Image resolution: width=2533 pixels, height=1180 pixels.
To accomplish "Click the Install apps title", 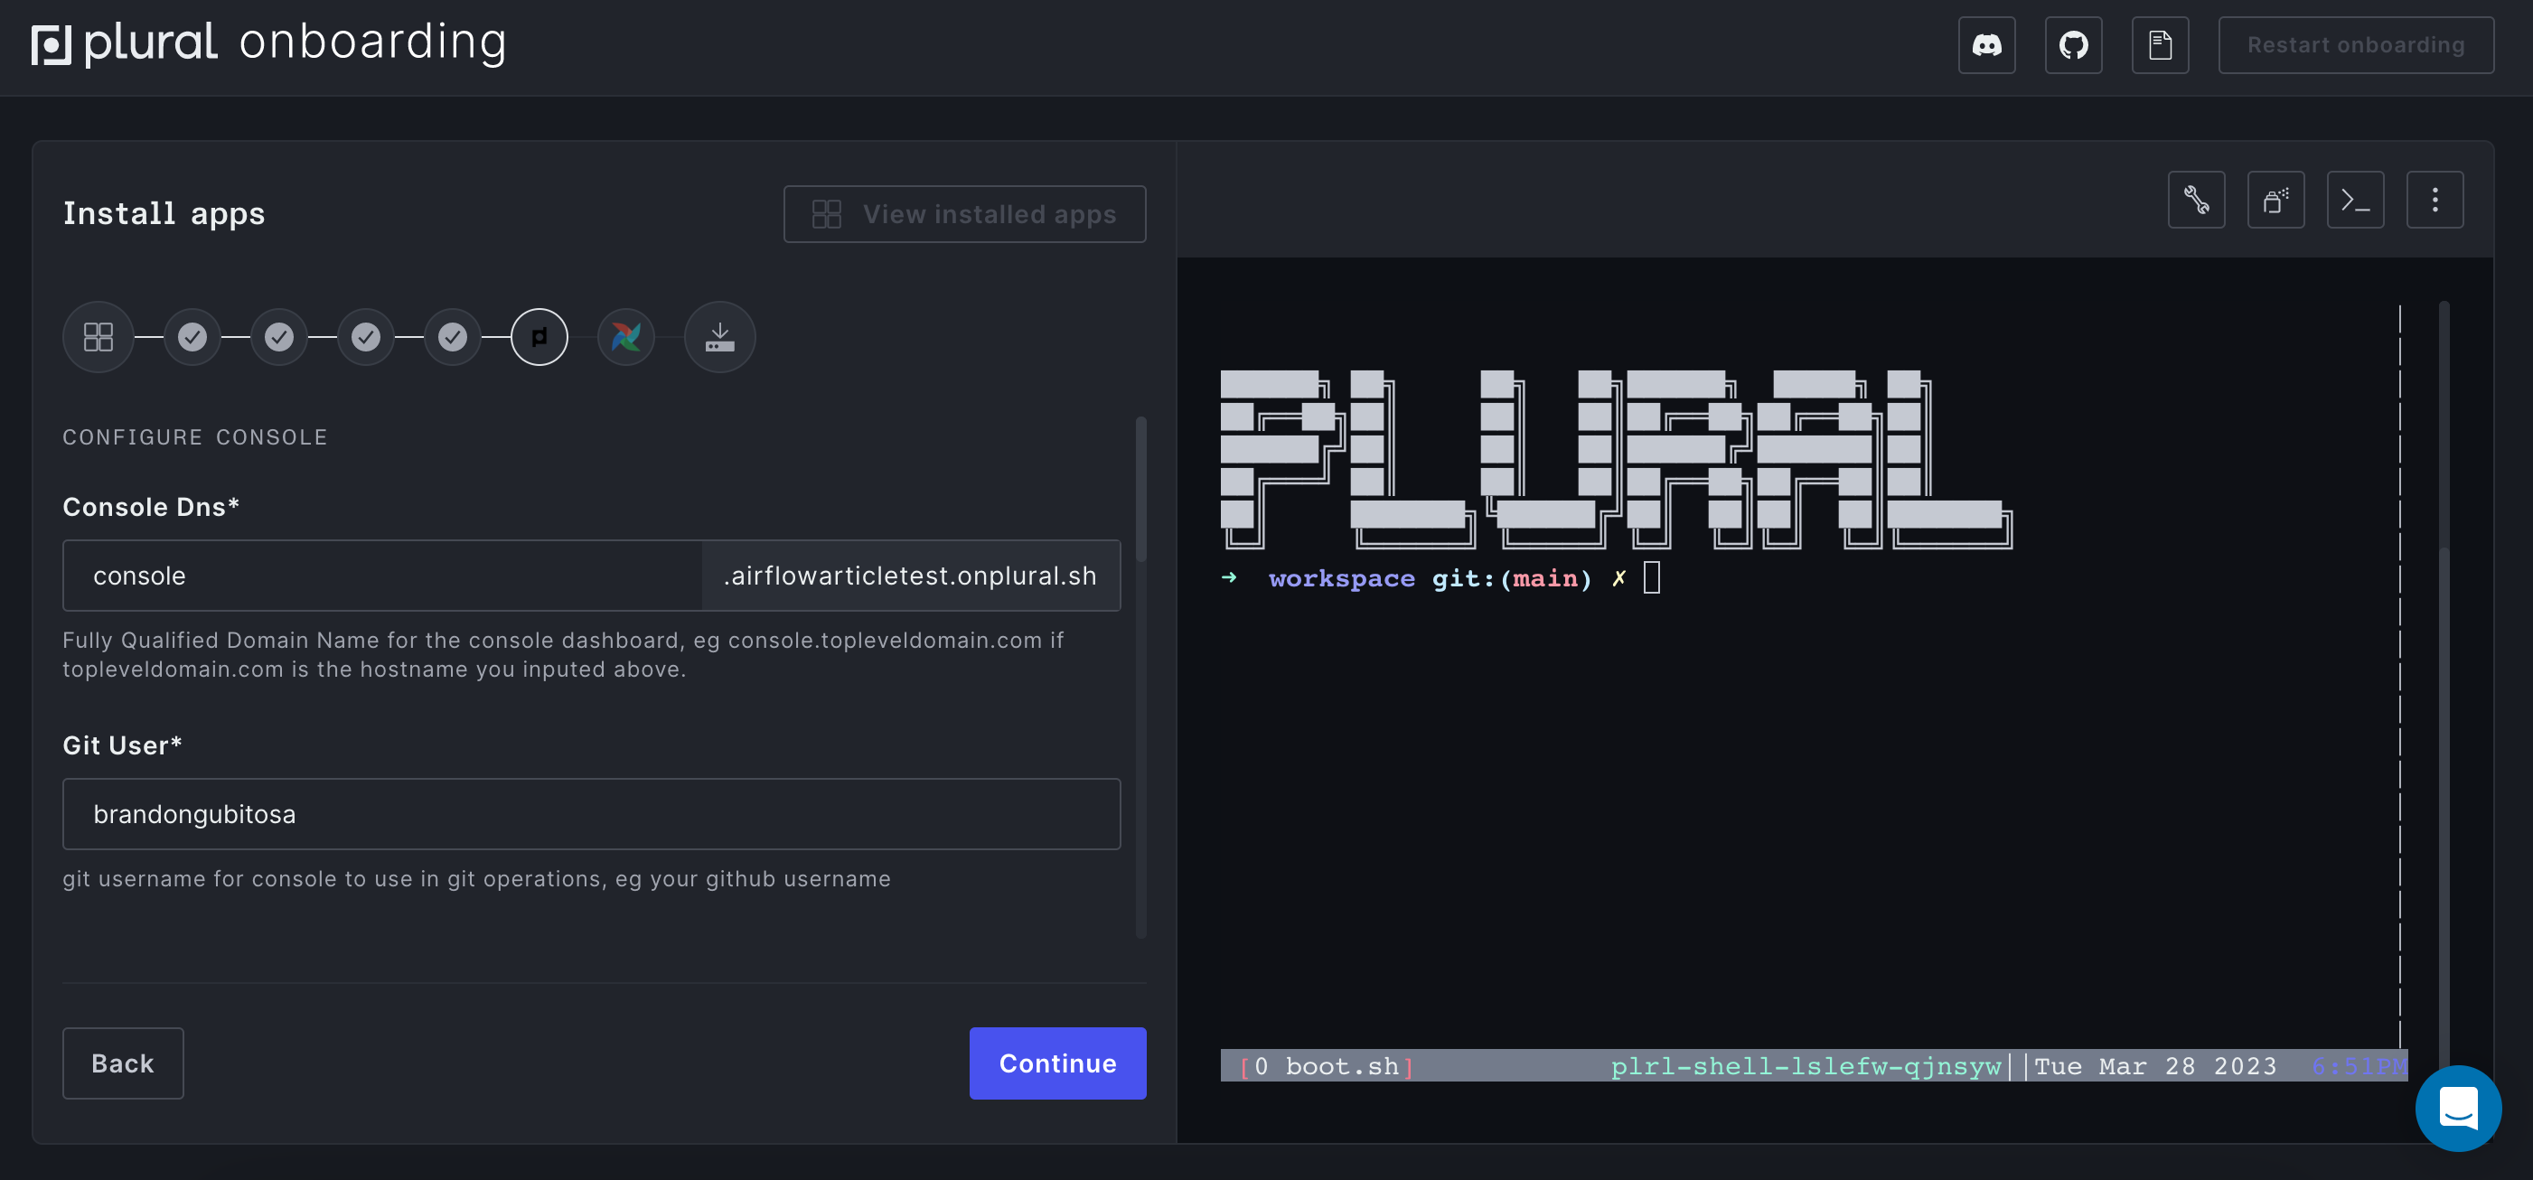I will click(x=164, y=213).
